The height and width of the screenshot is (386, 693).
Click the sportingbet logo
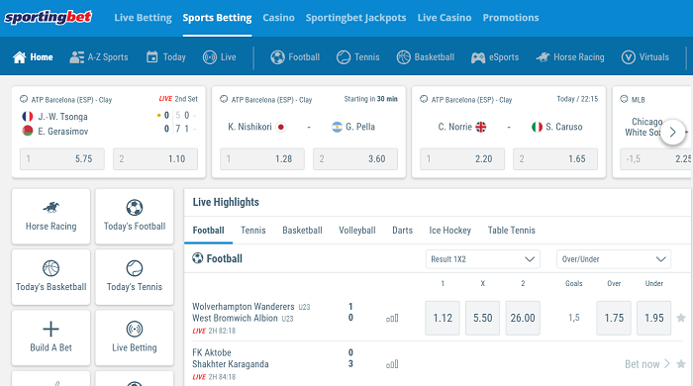[x=48, y=18]
